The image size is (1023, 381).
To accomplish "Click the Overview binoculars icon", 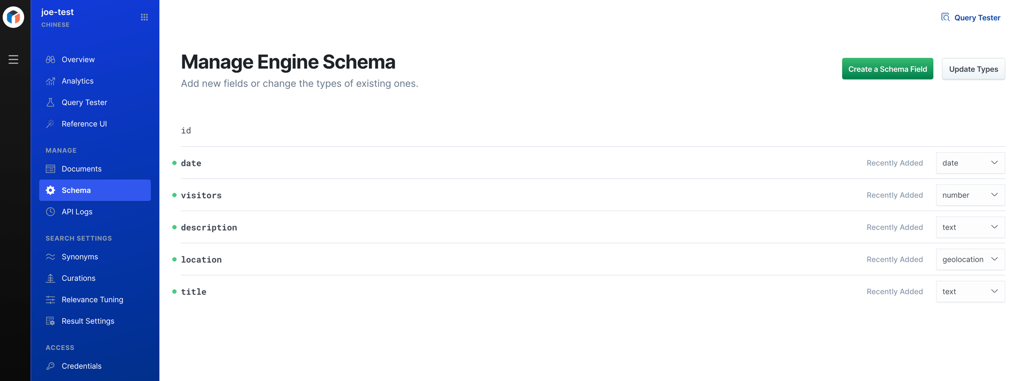I will (x=51, y=59).
